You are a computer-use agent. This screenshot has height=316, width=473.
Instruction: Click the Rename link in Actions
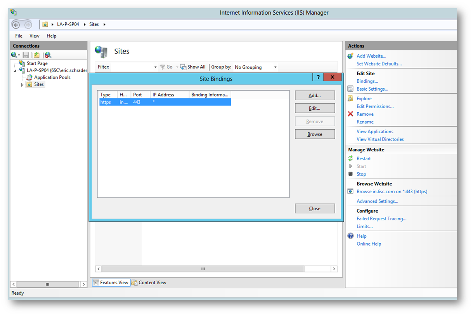365,122
